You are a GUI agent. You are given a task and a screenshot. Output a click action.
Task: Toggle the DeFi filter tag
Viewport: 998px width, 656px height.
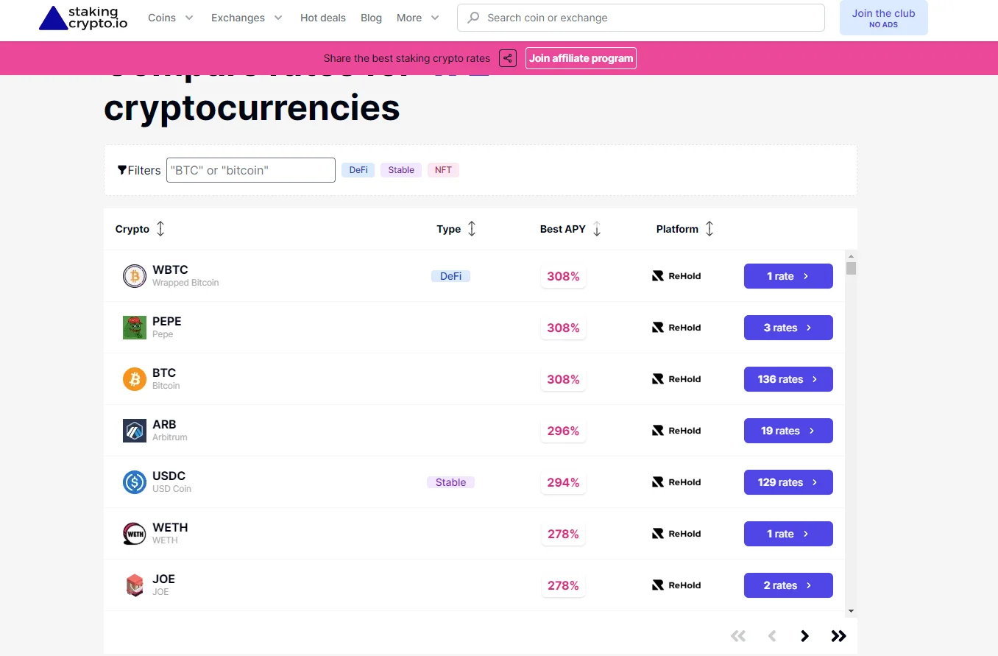click(358, 170)
